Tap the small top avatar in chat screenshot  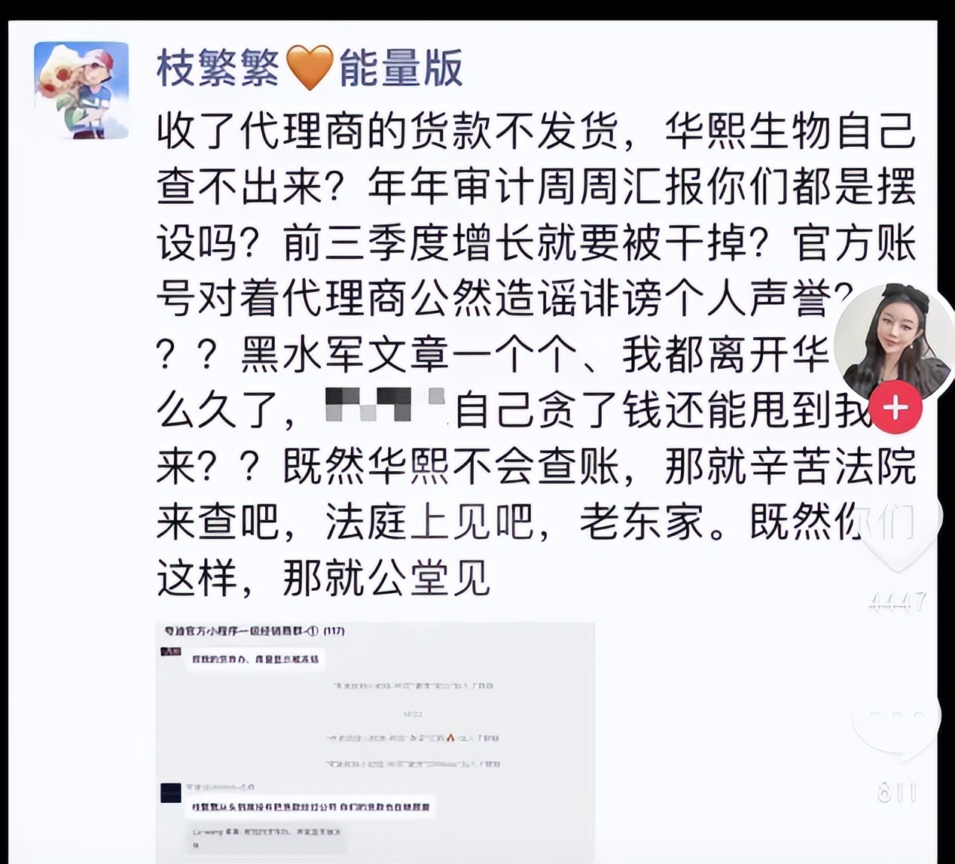pos(172,650)
